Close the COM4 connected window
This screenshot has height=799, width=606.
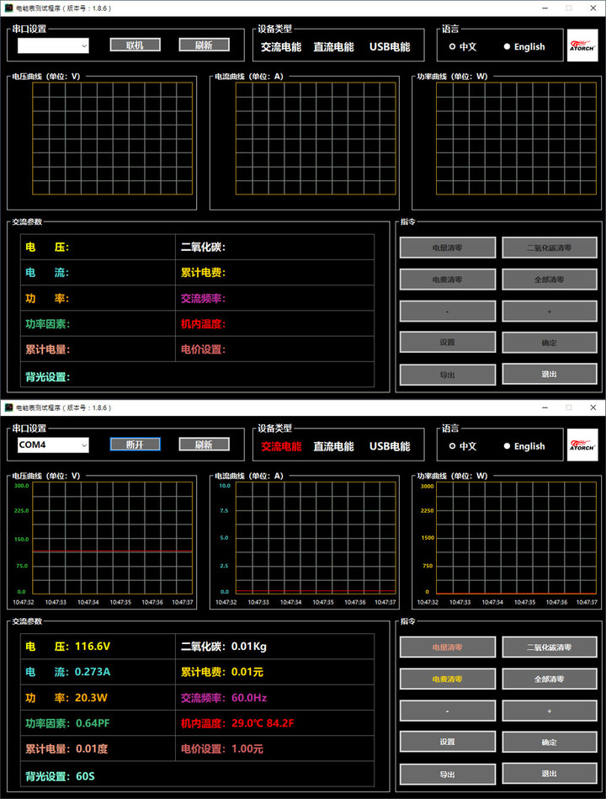(x=593, y=407)
